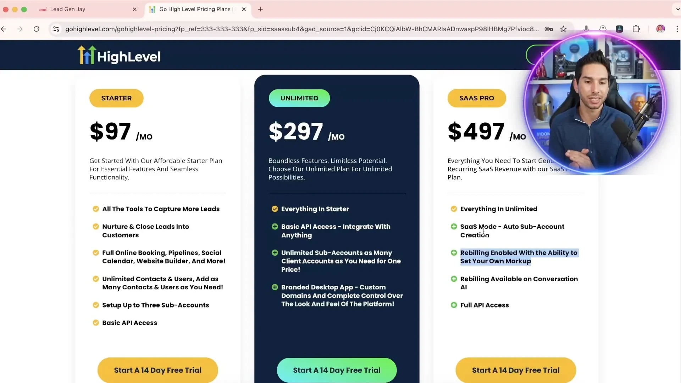Click 'Everything In Unlimited' feature
Viewport: 681px width, 383px height.
(499, 209)
